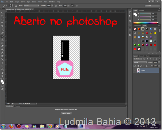This screenshot has height=130, width=162.
Task: Toggle lock all for layer
Action: tap(147, 66)
